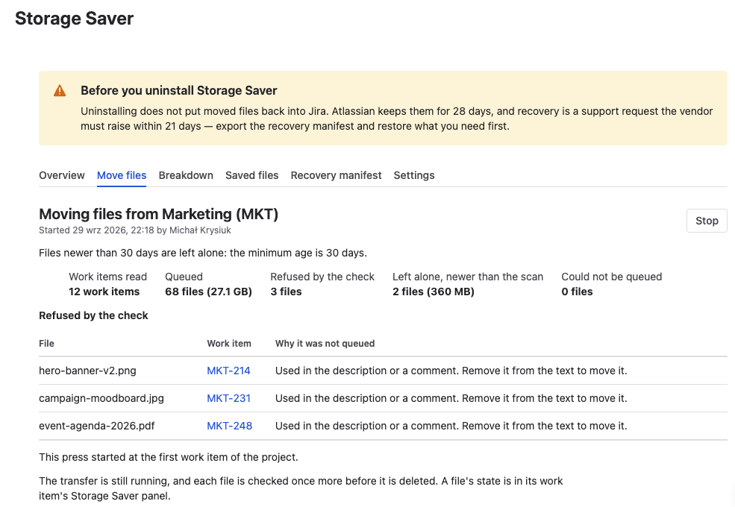735x507 pixels.
Task: Click the reason text in the event-agenda-2026.pdf row
Action: 451,426
